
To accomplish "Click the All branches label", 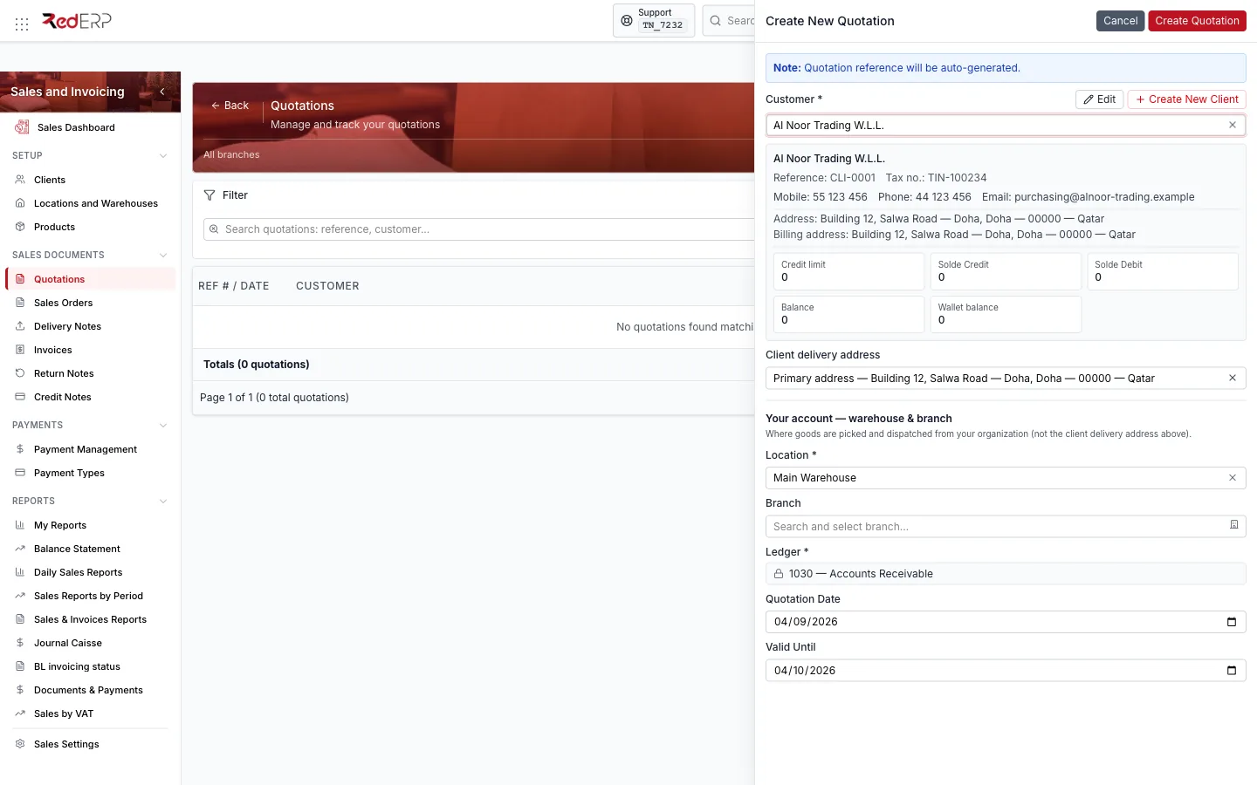I will [231, 154].
